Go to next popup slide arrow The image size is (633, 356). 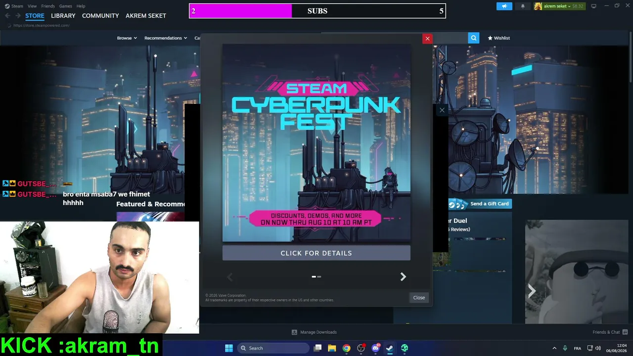[403, 277]
